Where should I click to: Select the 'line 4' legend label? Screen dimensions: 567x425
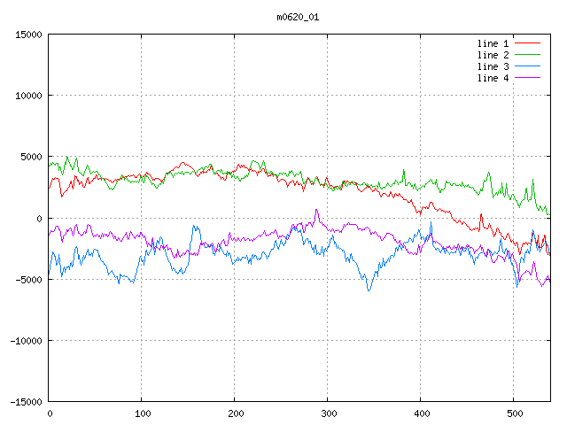tap(493, 78)
